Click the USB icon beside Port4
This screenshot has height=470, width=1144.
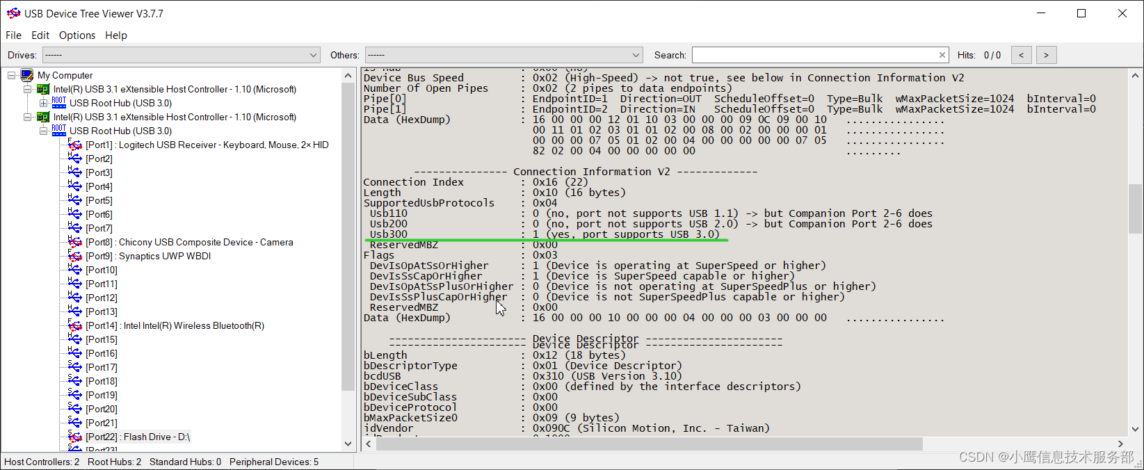[75, 186]
